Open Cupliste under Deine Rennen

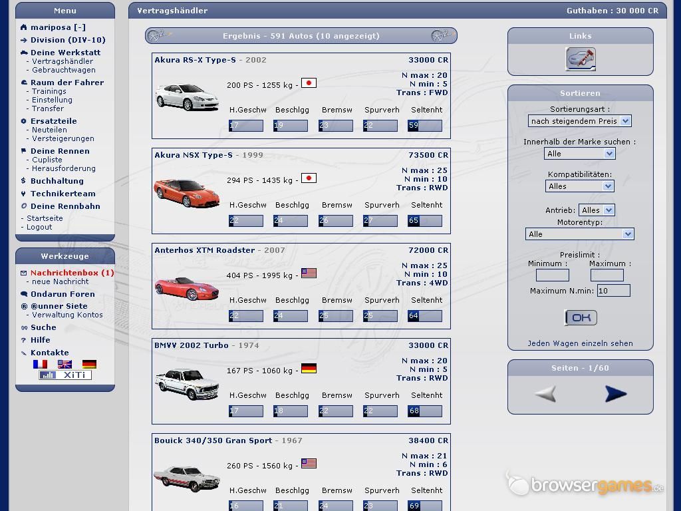[x=47, y=160]
